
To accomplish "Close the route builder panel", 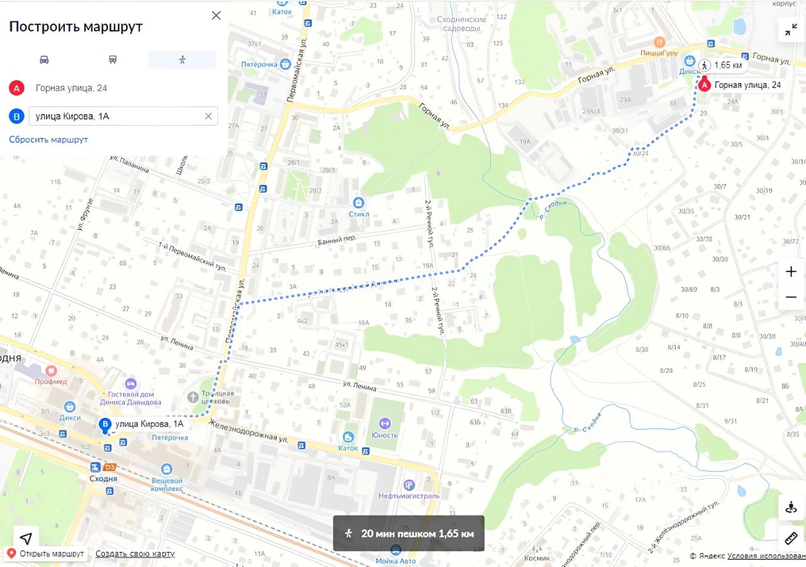I will (x=216, y=15).
